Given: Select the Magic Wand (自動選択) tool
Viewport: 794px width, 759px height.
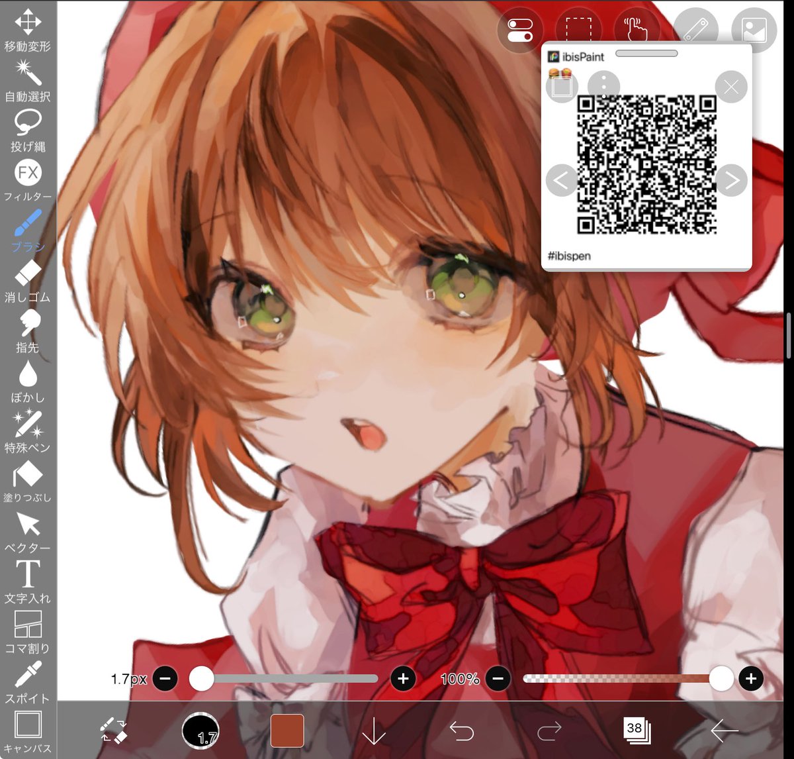Looking at the screenshot, I should tap(28, 79).
